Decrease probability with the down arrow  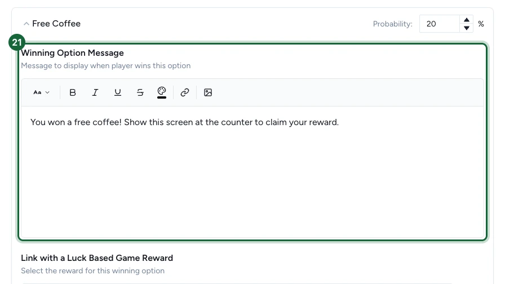tap(466, 28)
